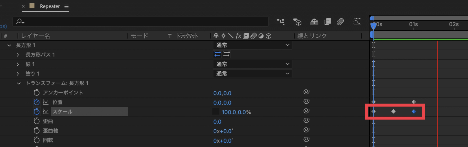Enable Frame Blending for the composition
This screenshot has width=468, height=147.
327,21
